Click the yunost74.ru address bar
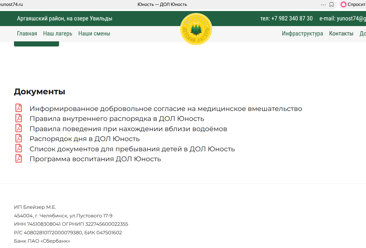Screen dimensions: 366x248 click(x=12, y=5)
